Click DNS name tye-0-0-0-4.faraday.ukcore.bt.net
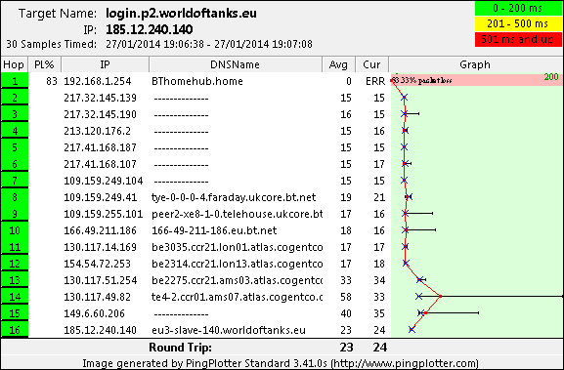Viewport: 564px width, 370px height. point(234,197)
